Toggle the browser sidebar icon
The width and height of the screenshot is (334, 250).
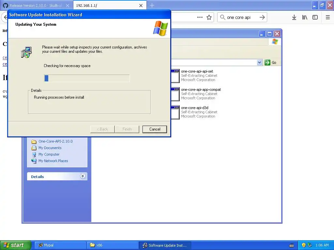click(x=315, y=18)
